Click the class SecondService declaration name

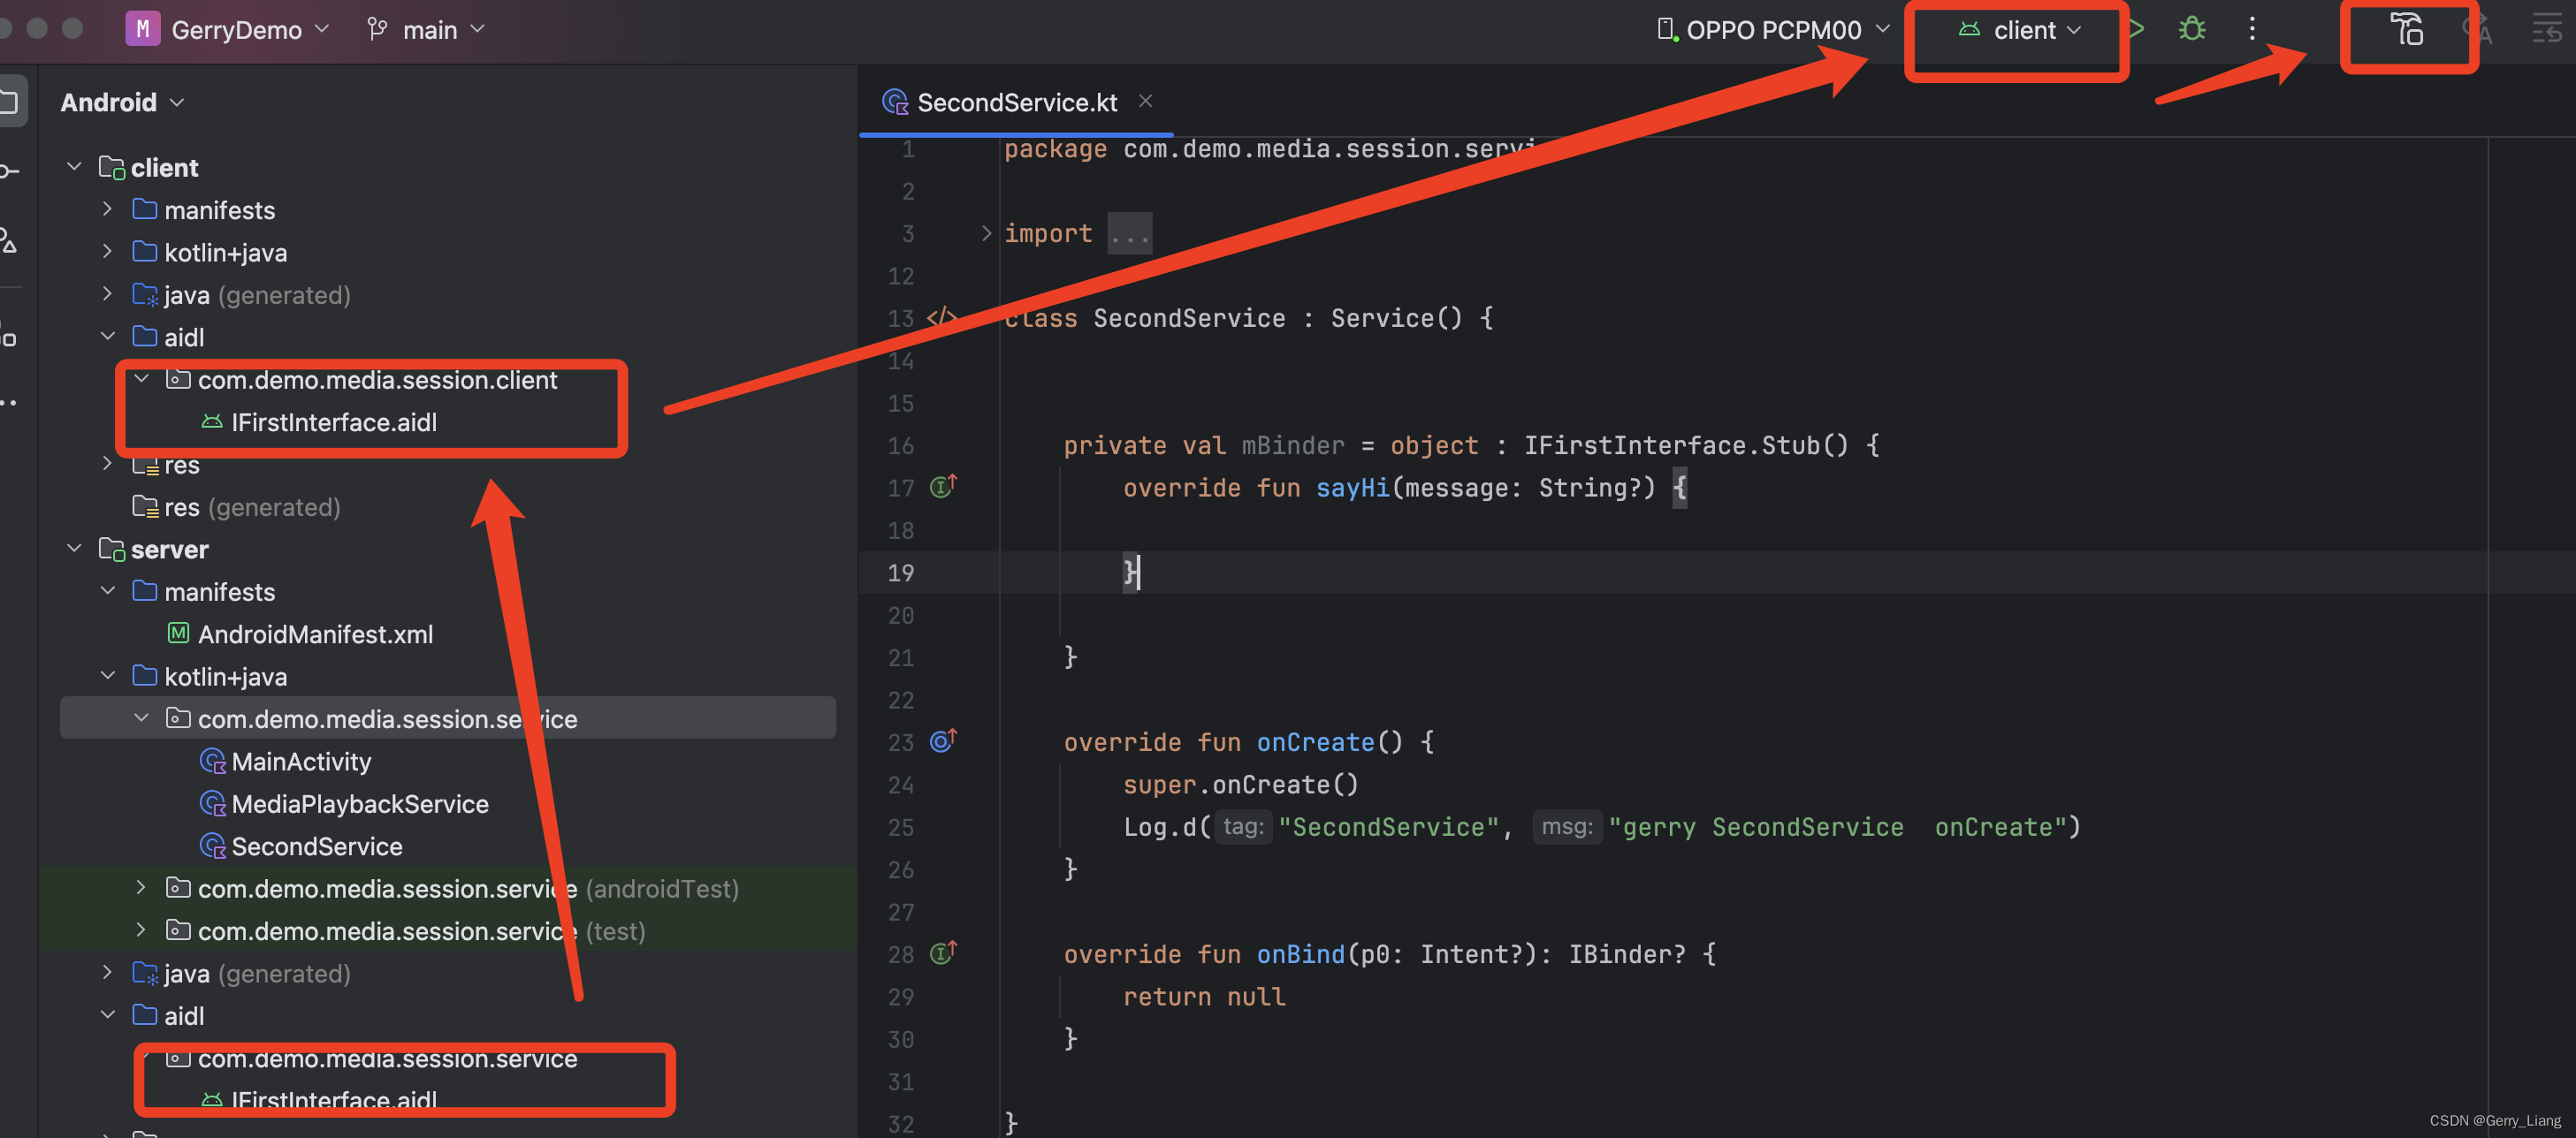click(x=1189, y=318)
